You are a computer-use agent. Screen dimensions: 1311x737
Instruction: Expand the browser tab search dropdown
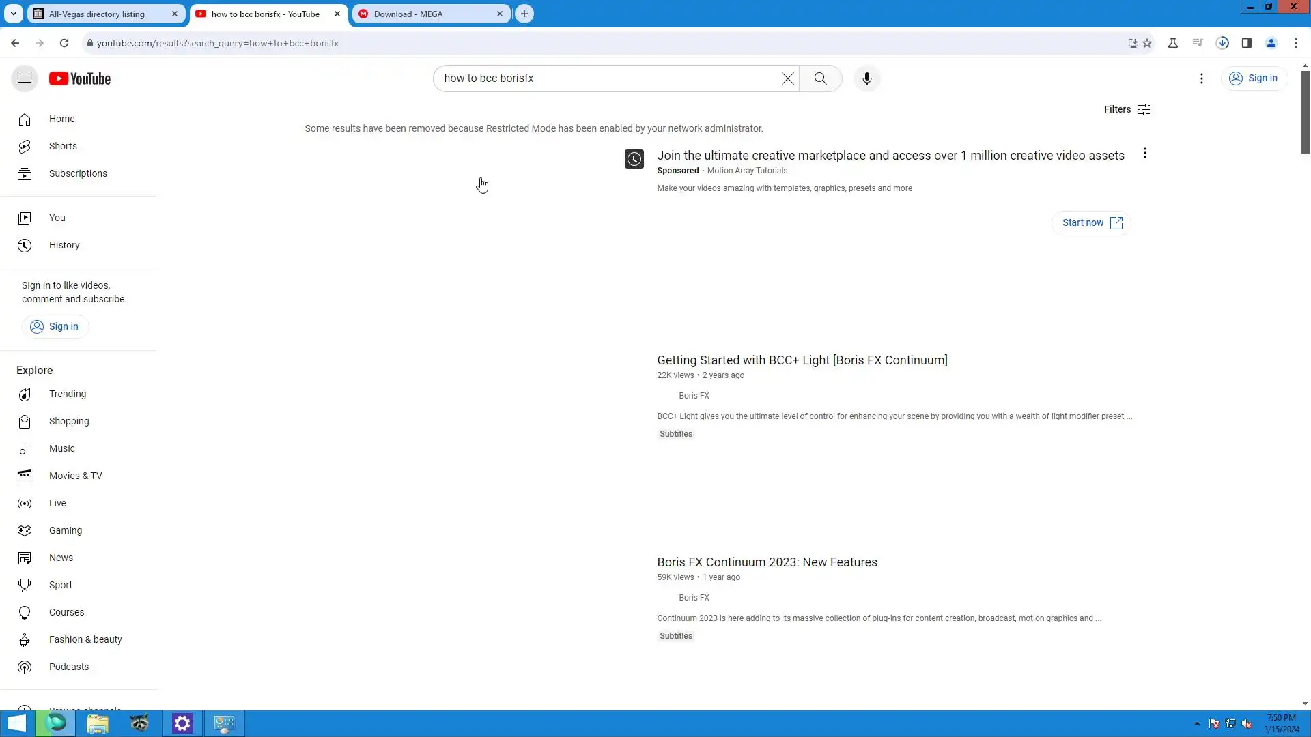pos(13,14)
